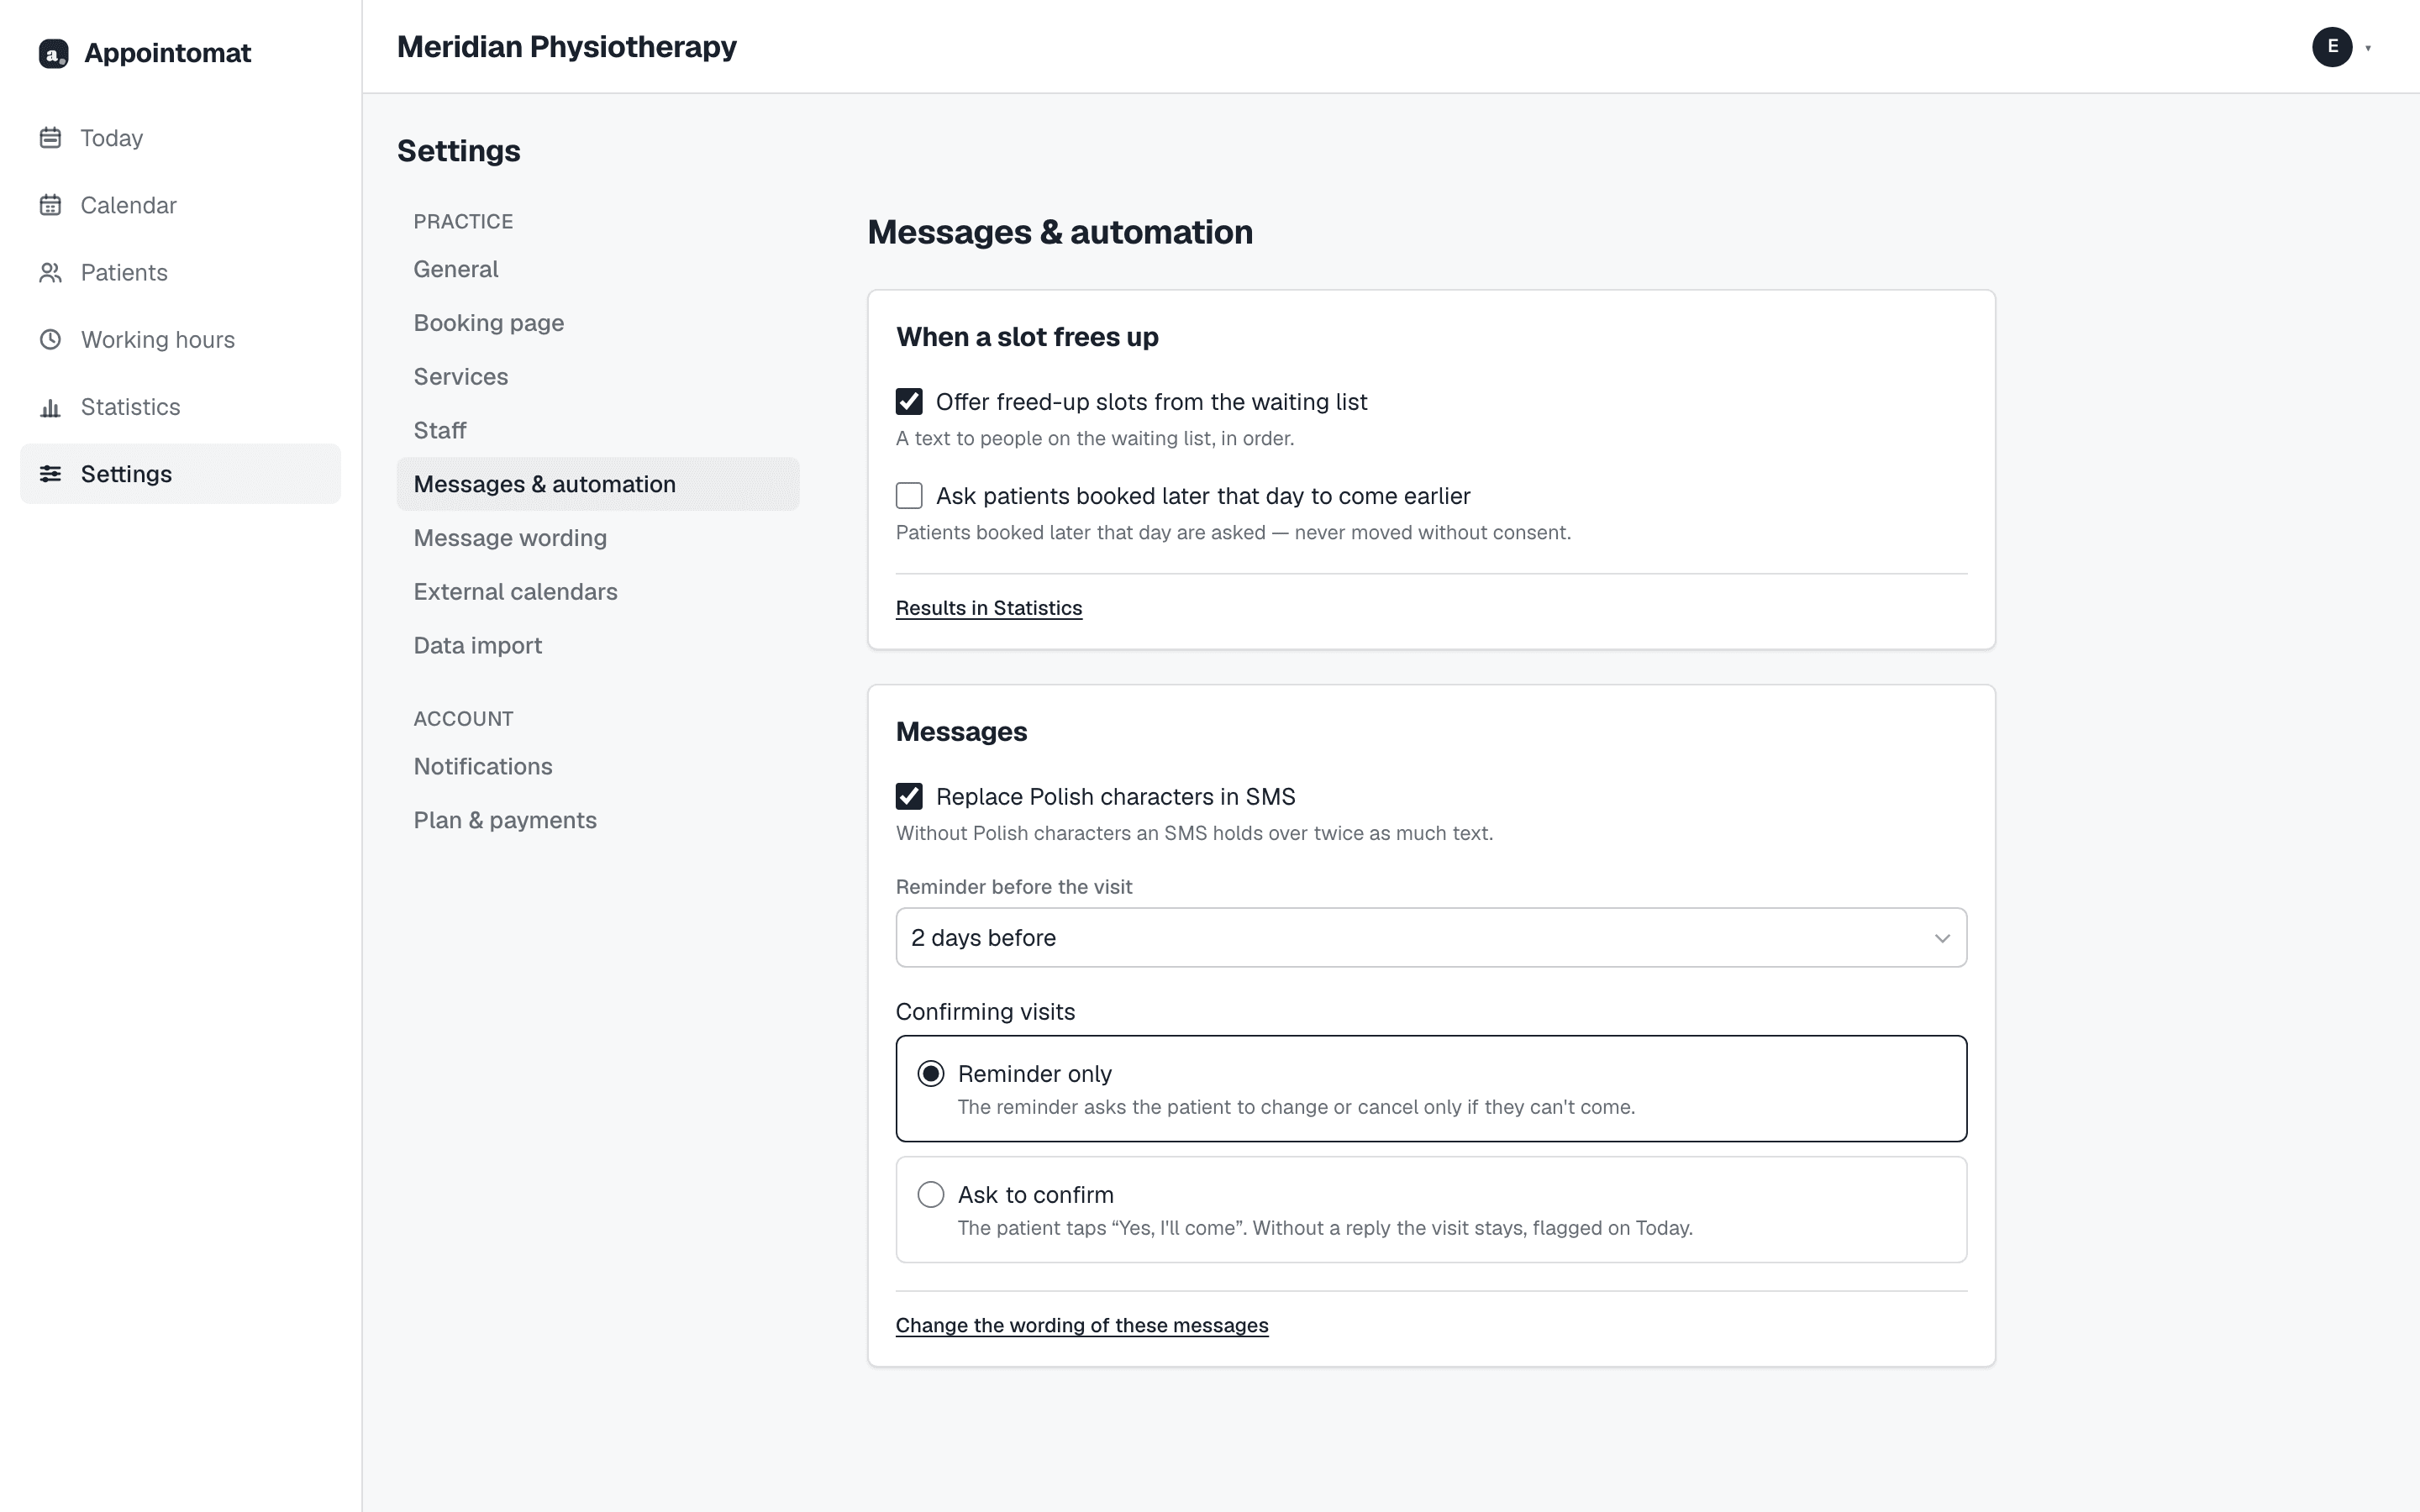Screen dimensions: 2420x1512
Task: Click the Statistics bar chart icon
Action: [50, 407]
